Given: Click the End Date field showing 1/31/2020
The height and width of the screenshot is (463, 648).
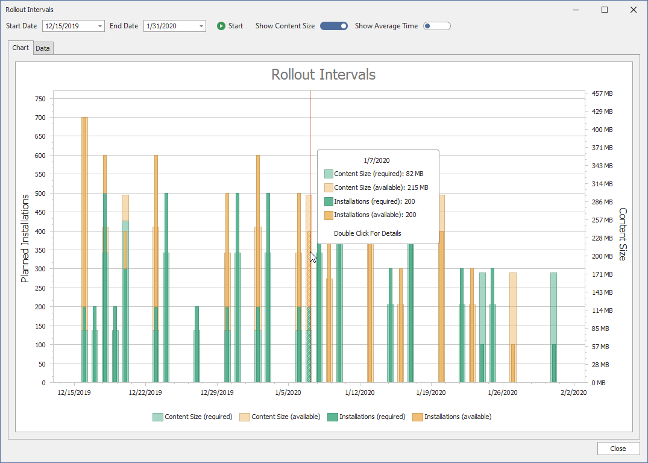Looking at the screenshot, I should tap(175, 26).
